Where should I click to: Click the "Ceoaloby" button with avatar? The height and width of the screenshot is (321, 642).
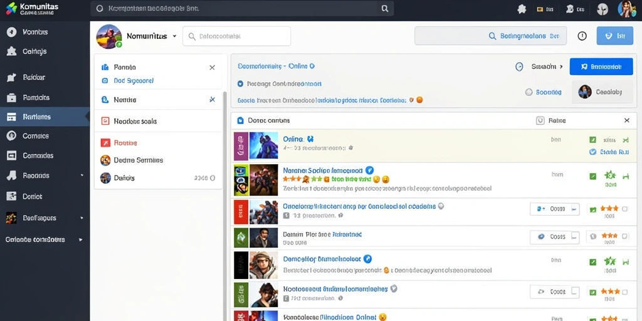[x=602, y=92]
